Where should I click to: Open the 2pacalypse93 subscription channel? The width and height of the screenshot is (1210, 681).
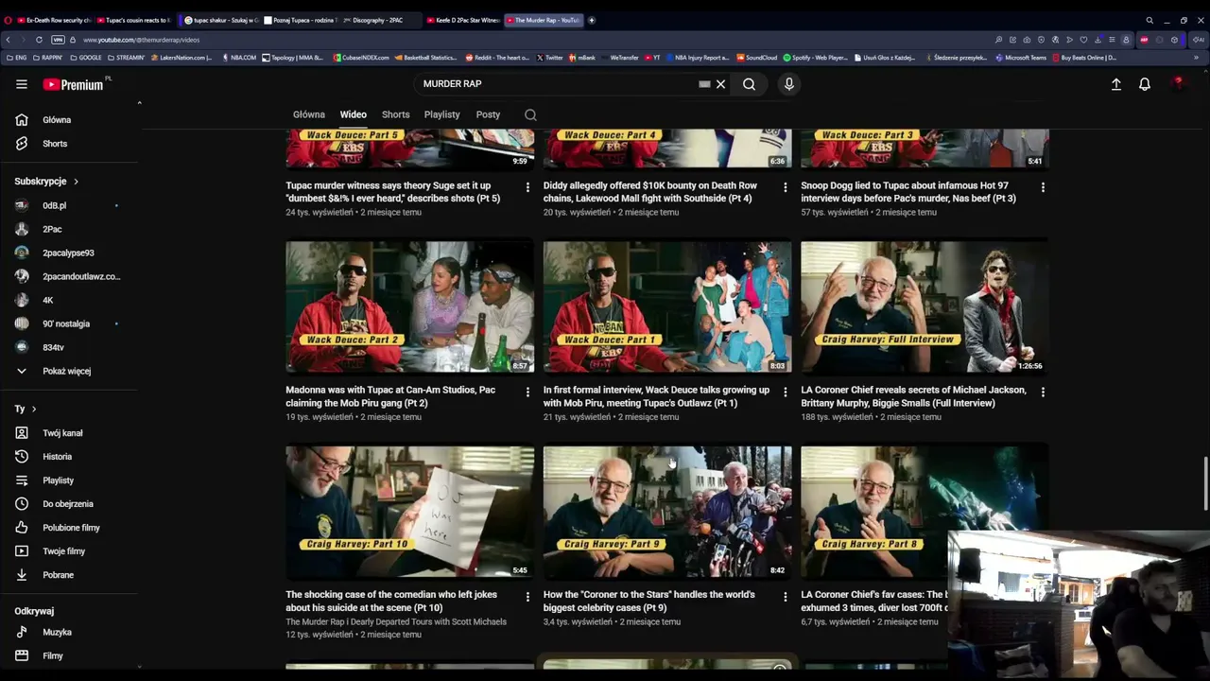68,253
